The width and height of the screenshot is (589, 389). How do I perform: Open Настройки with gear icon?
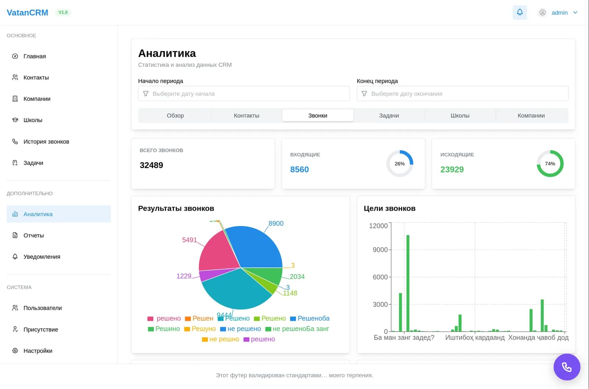coord(59,351)
